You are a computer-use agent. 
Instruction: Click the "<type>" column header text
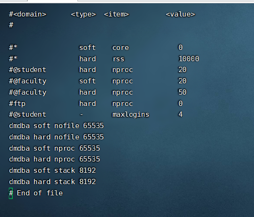83,15
